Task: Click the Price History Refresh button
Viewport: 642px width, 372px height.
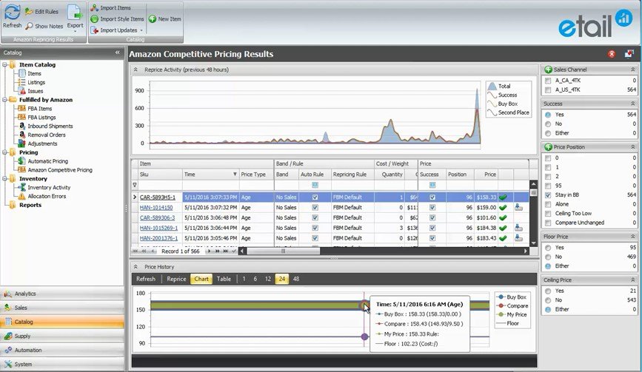Action: (146, 280)
